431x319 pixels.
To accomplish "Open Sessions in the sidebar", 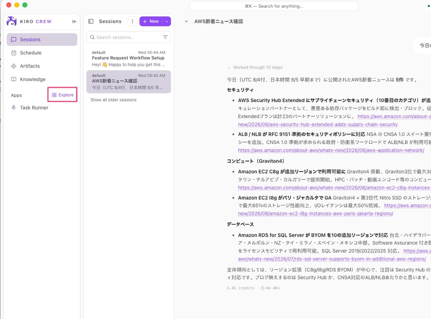I will point(42,40).
